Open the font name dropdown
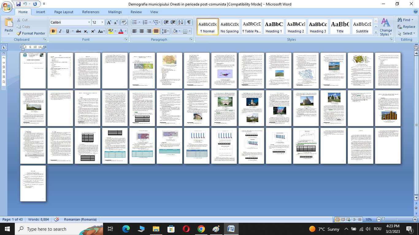The height and width of the screenshot is (235, 419). (89, 22)
